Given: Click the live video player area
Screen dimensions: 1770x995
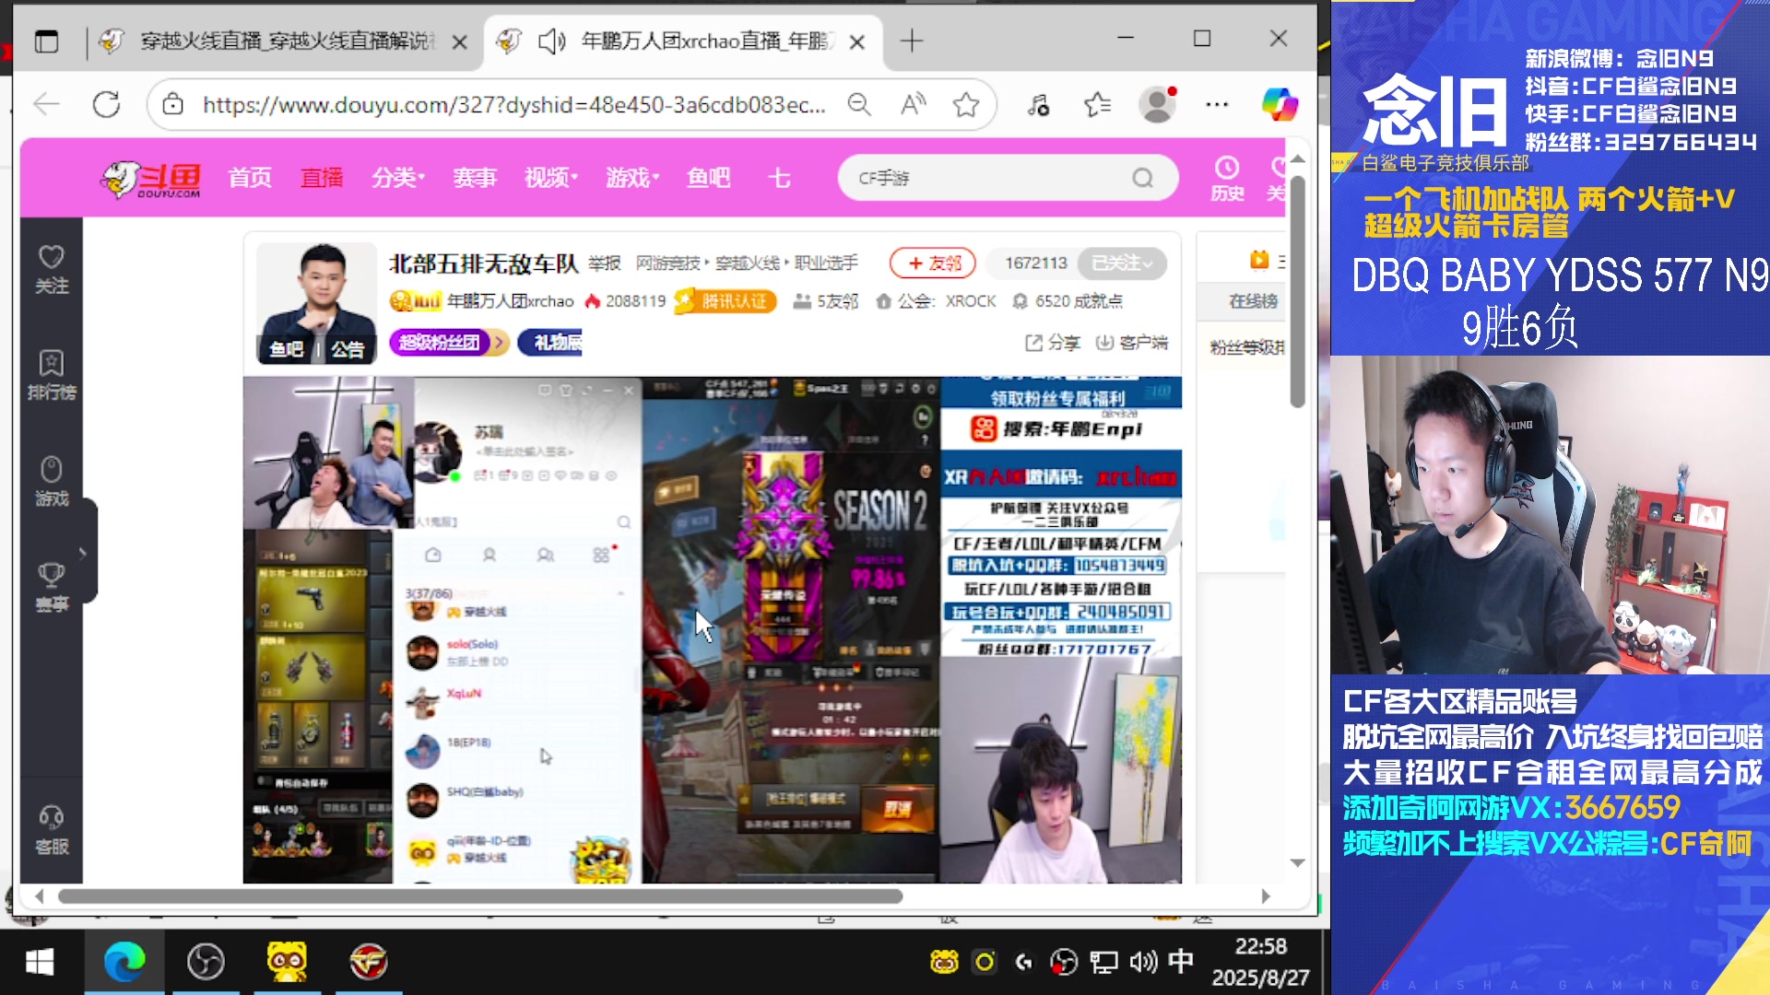Looking at the screenshot, I should [712, 629].
